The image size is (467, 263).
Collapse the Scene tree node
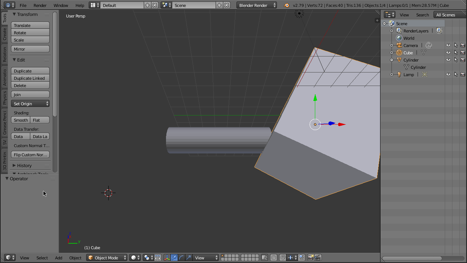point(384,23)
